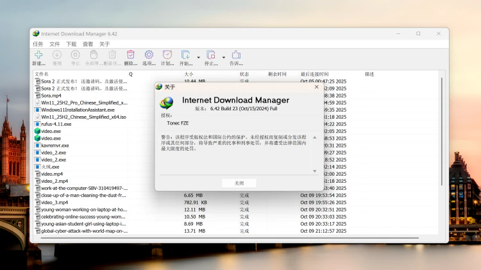Click the 继续 (Resume) toolbar icon

[x=57, y=56]
